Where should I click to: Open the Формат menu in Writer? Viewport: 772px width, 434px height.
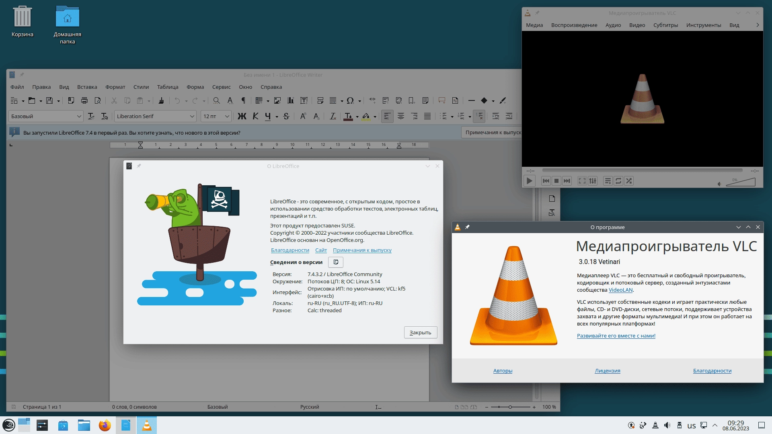(115, 87)
